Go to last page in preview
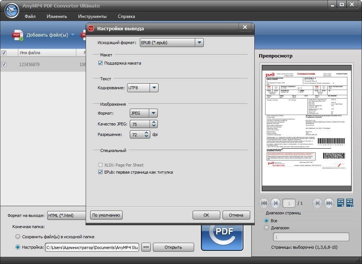The width and height of the screenshot is (362, 264). (x=329, y=203)
